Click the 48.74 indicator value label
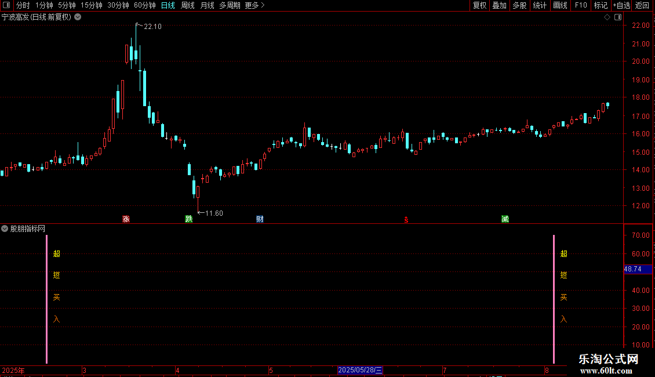This screenshot has height=377, width=655. [638, 269]
